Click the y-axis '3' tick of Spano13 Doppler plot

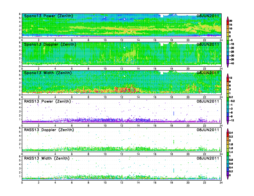[x=20, y=54]
